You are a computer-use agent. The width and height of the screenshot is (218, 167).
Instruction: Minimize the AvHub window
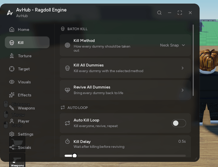[x=169, y=13]
